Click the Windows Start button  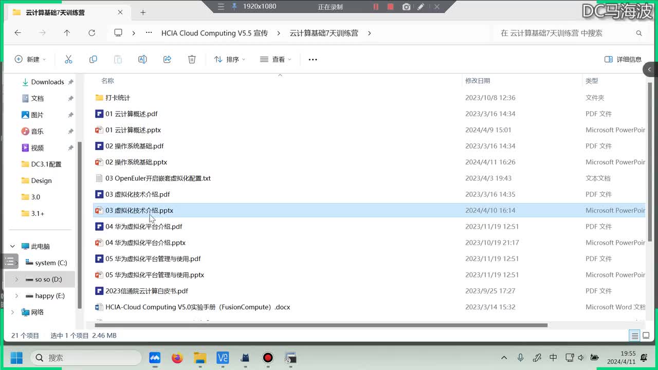(x=16, y=358)
